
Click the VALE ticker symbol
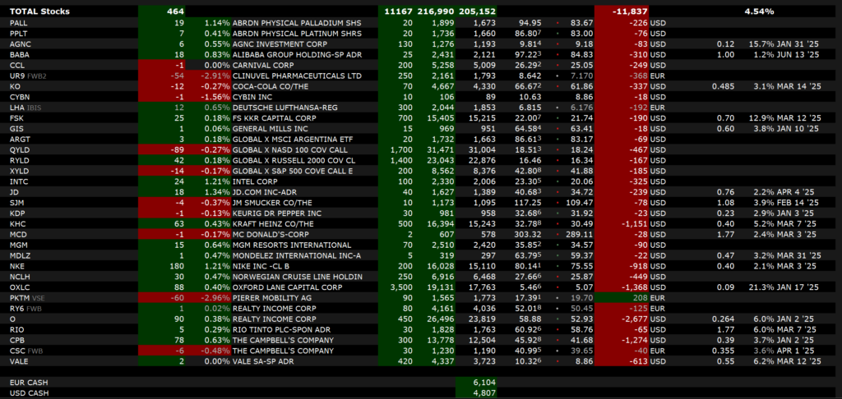click(x=20, y=361)
